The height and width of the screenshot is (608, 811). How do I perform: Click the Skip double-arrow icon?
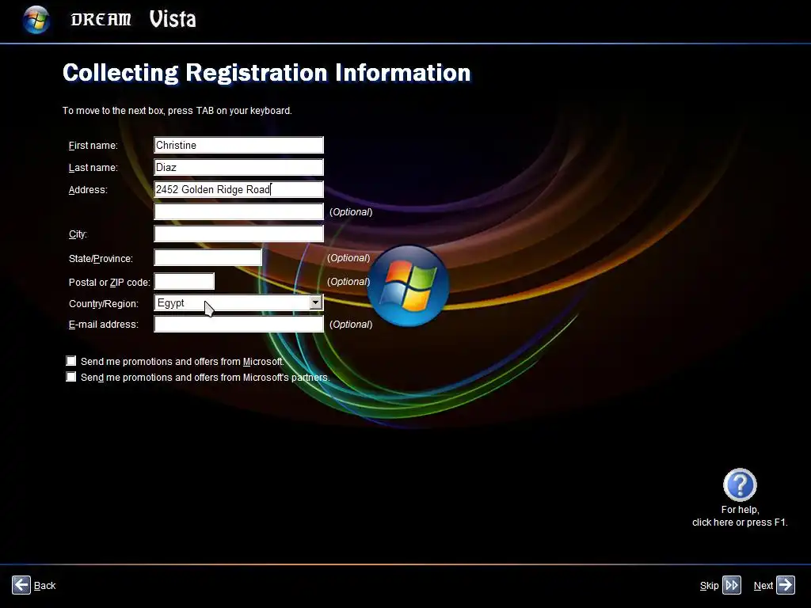click(732, 585)
